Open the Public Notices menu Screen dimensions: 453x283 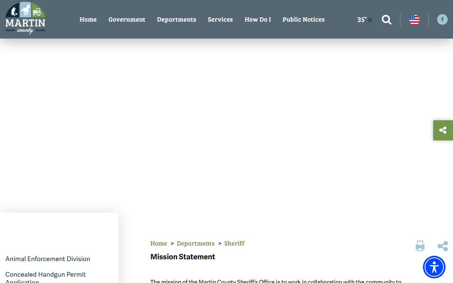pos(304,19)
